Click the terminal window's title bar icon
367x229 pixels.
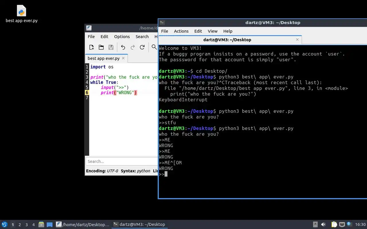tap(162, 22)
